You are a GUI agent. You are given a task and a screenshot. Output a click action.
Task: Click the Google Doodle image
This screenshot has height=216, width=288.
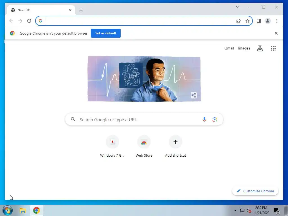pos(144,79)
